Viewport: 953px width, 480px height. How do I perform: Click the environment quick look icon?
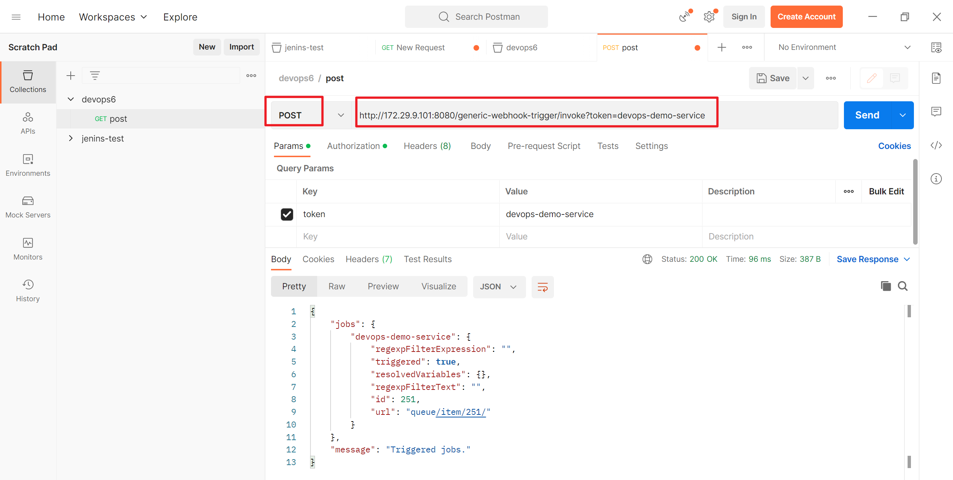pyautogui.click(x=936, y=47)
